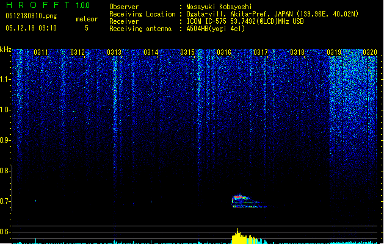Click the A504HB(yagi 4el) antenna text
The height and width of the screenshot is (244, 384).
coord(216,29)
